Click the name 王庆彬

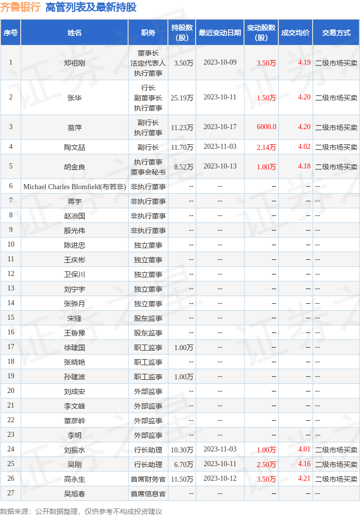74,260
